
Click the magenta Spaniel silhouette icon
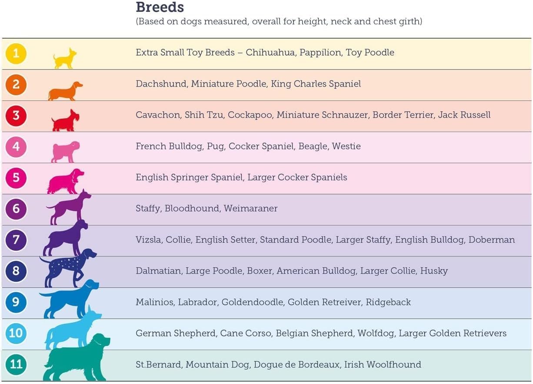click(x=65, y=182)
